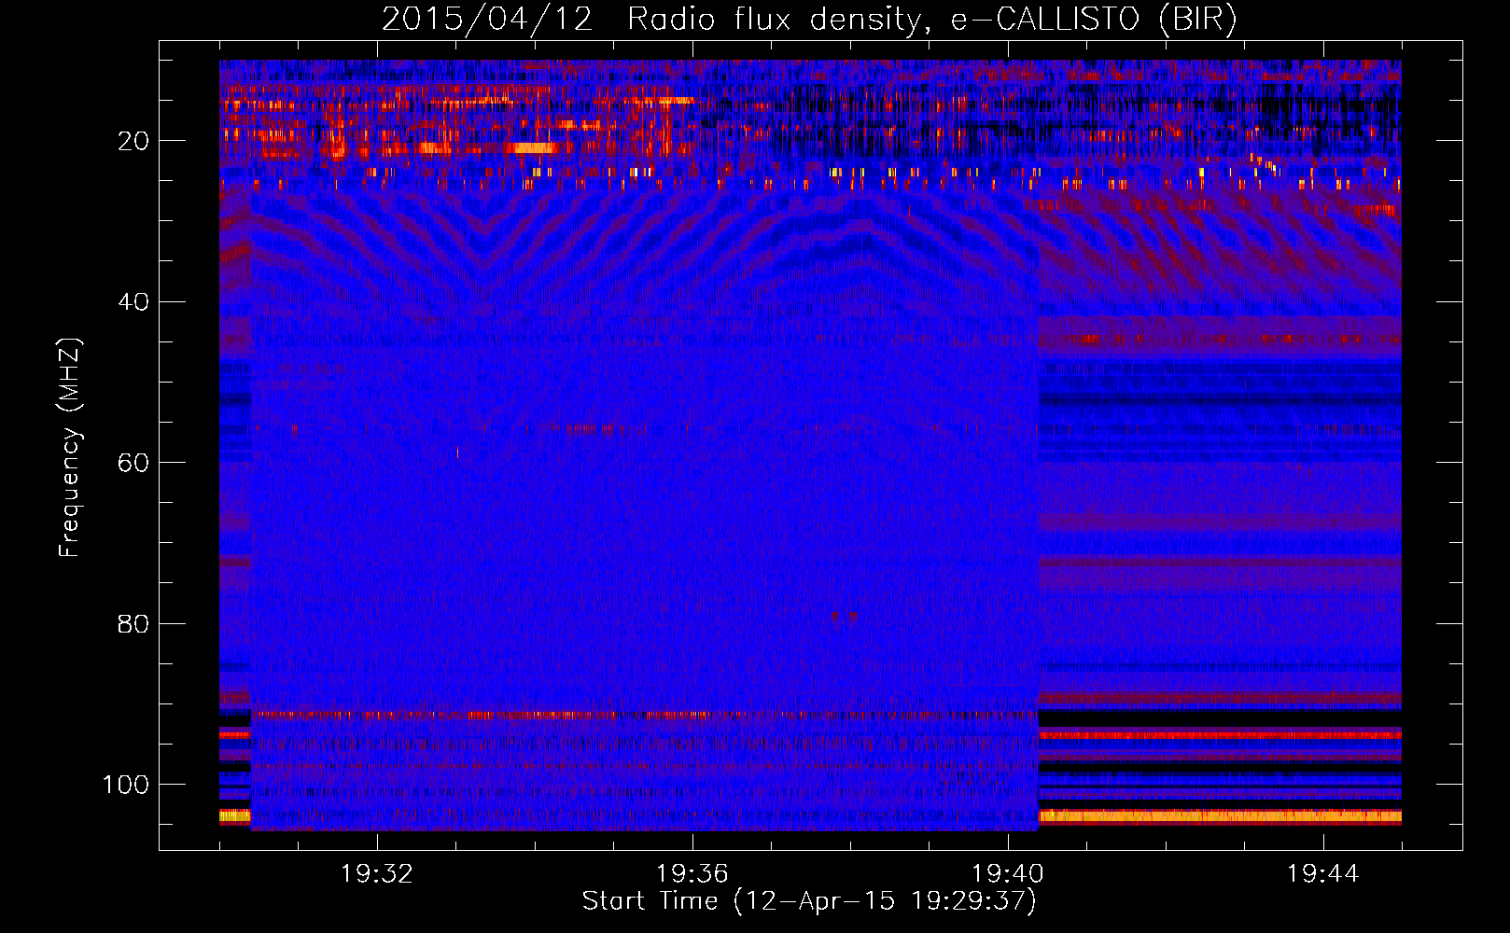This screenshot has height=933, width=1510.
Task: Click the '19:44' time tick label
Action: coord(1323,874)
